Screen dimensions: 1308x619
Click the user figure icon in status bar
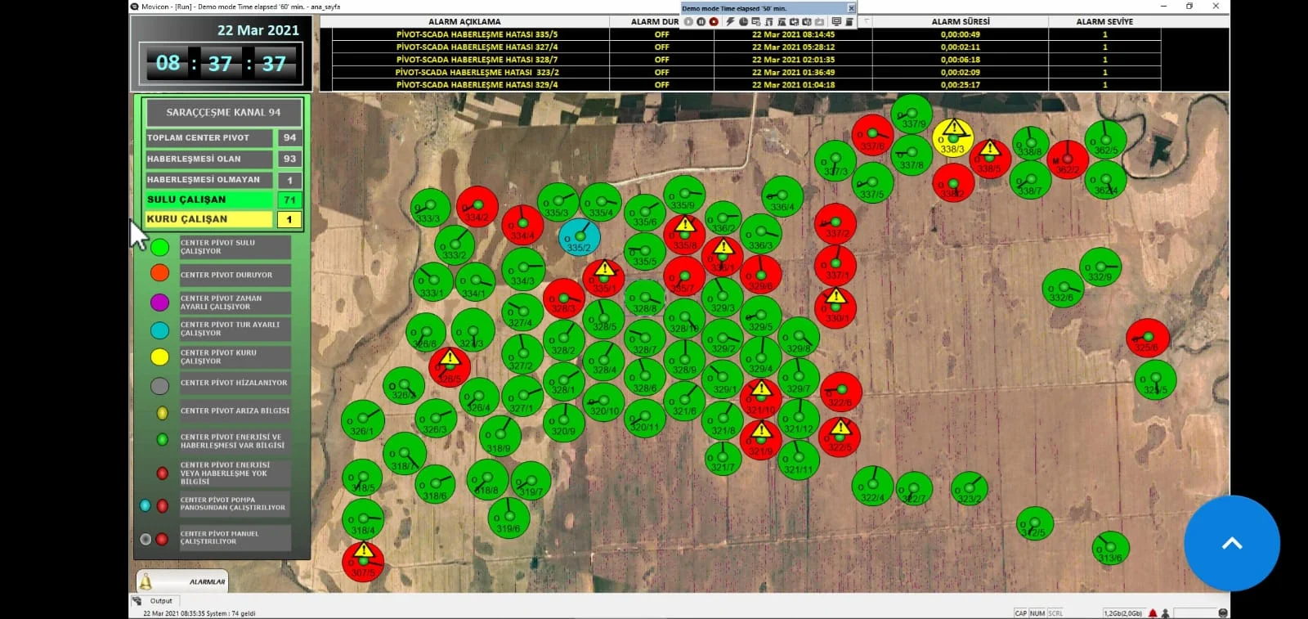click(1165, 612)
